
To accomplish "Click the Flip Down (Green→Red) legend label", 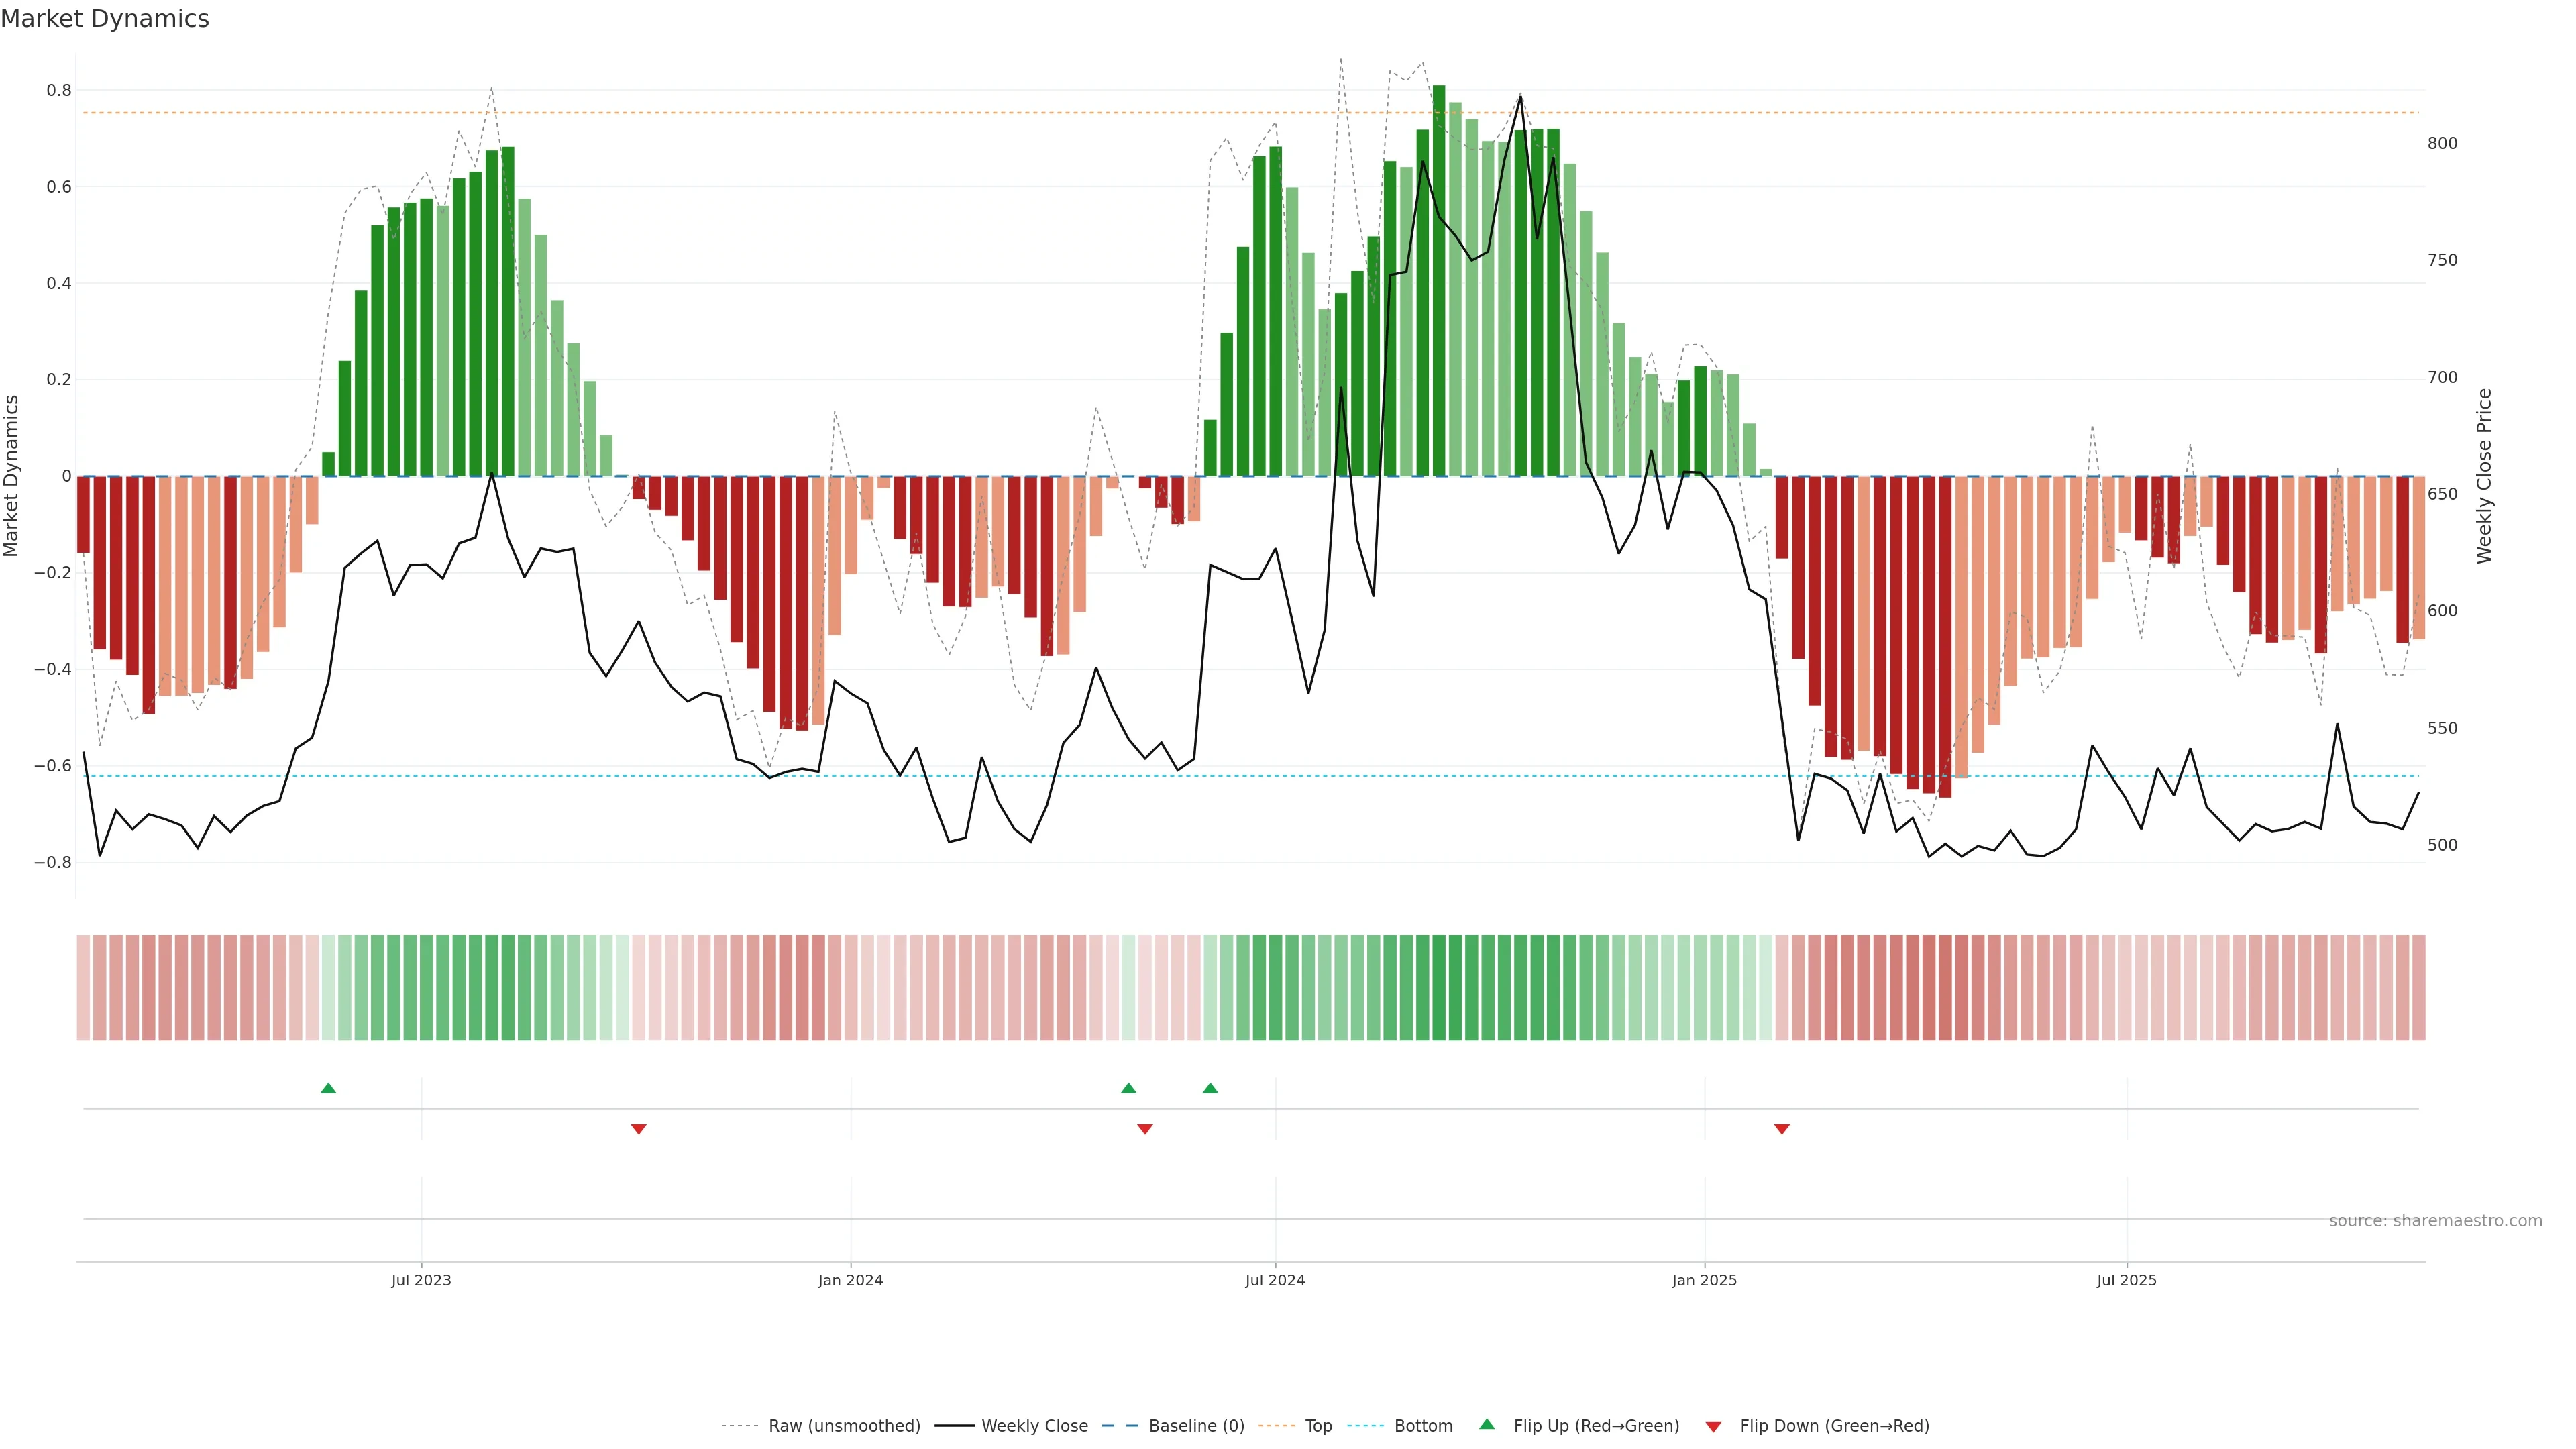I will tap(1834, 1426).
